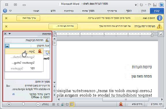The width and height of the screenshot is (166, 109).
Task: Click the Save icon in quick access toolbar
Action: pos(155,5)
